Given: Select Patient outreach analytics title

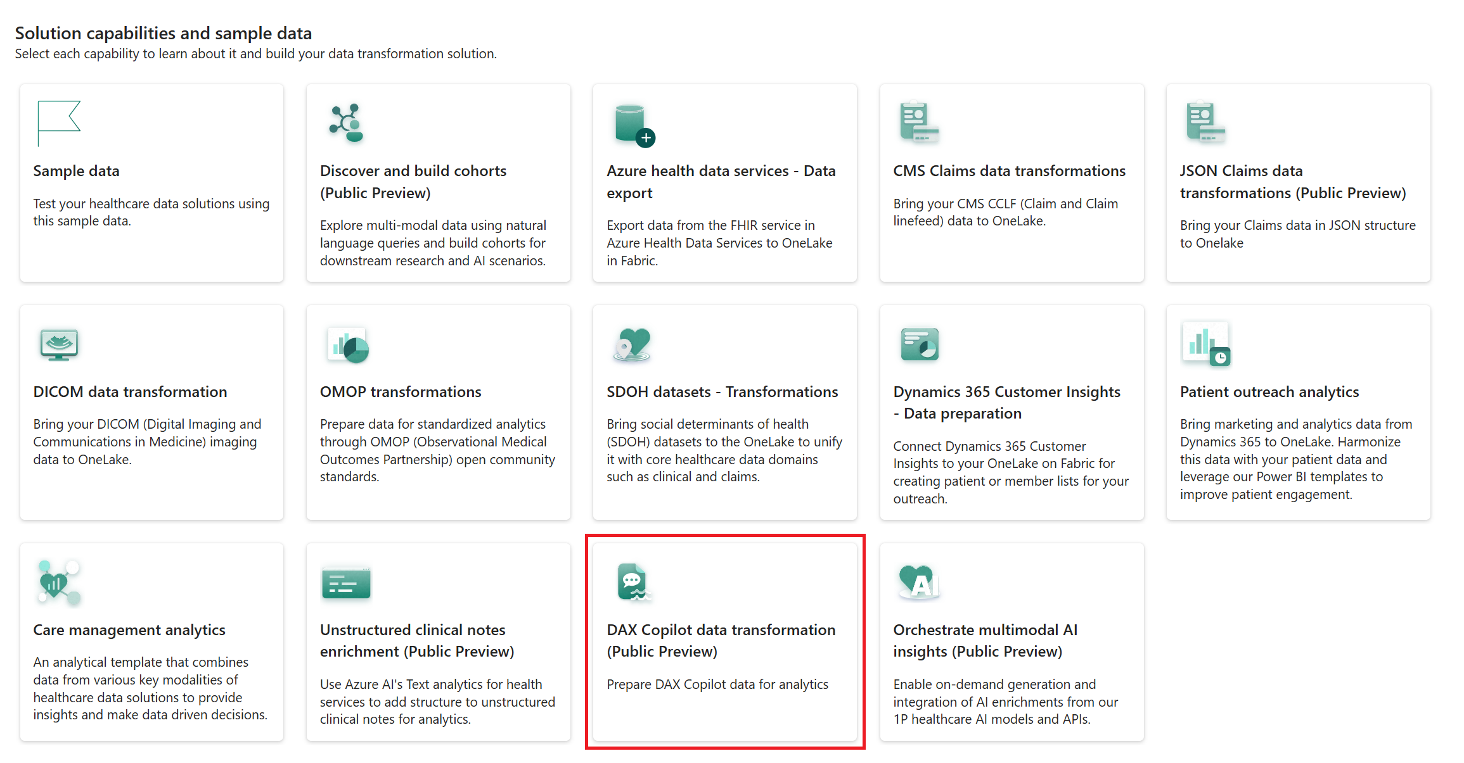Looking at the screenshot, I should 1269,392.
